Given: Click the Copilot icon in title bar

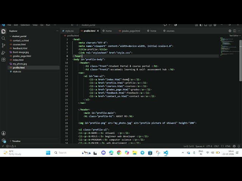Looking at the screenshot, I should 175,25.
